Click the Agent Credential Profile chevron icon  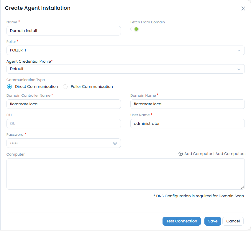pos(239,69)
